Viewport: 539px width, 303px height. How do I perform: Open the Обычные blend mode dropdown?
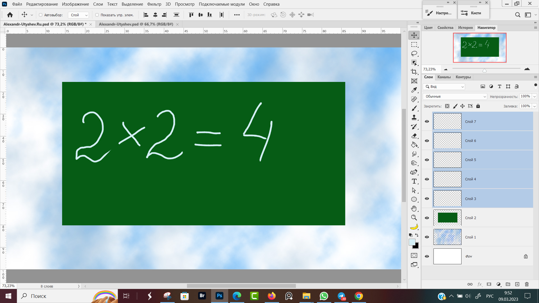pos(455,97)
